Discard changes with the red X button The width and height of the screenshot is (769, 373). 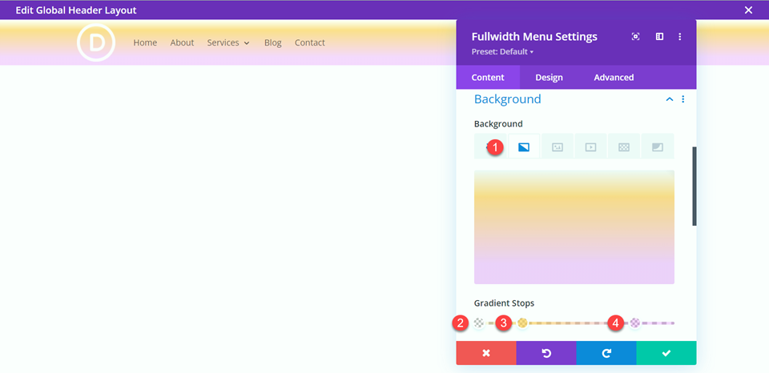pos(486,353)
